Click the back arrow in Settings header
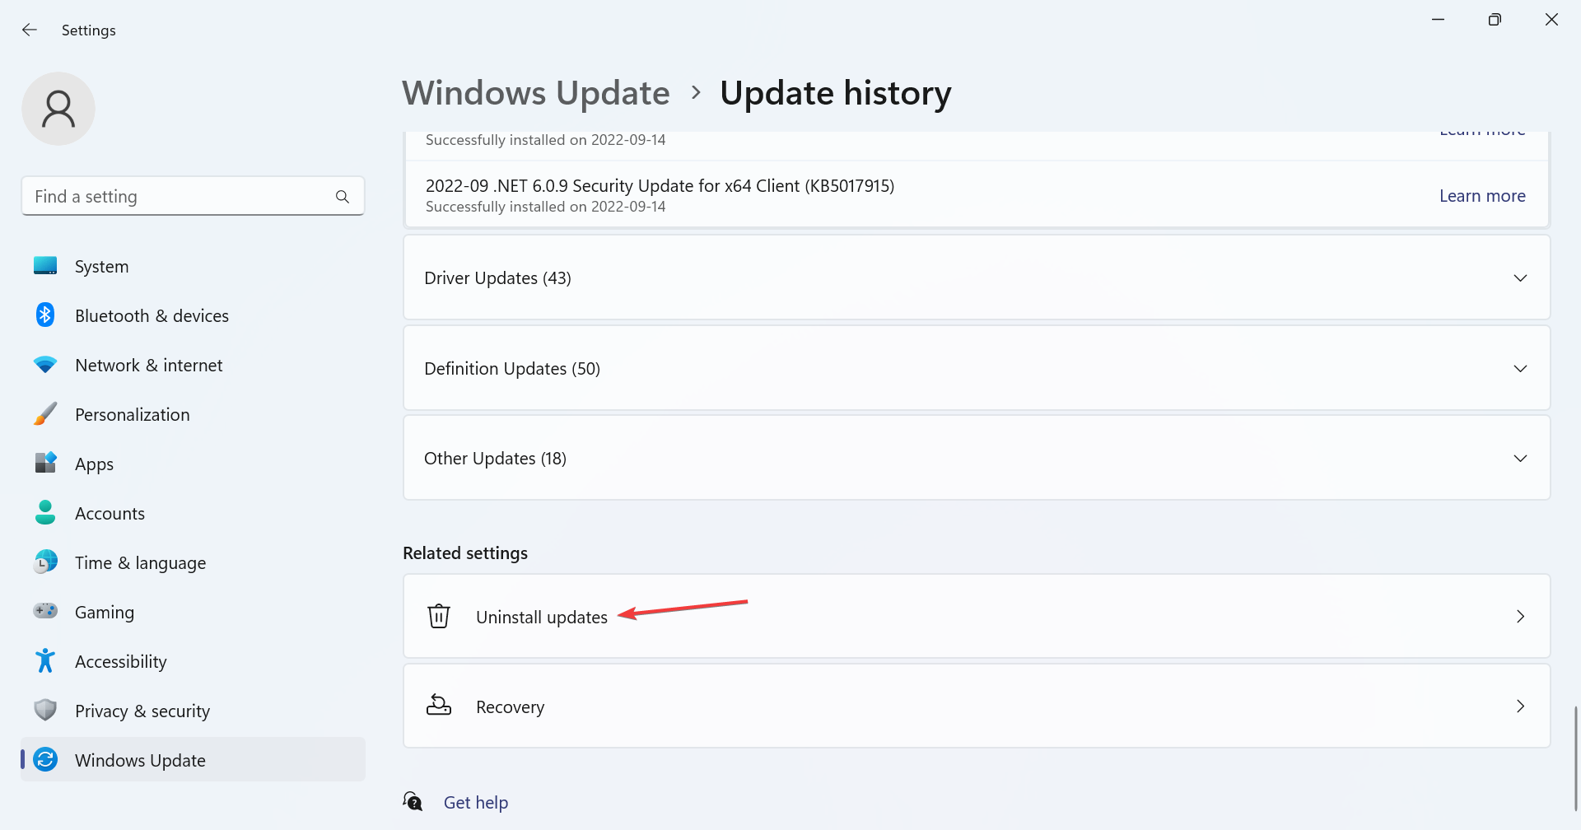The width and height of the screenshot is (1581, 830). 30,30
